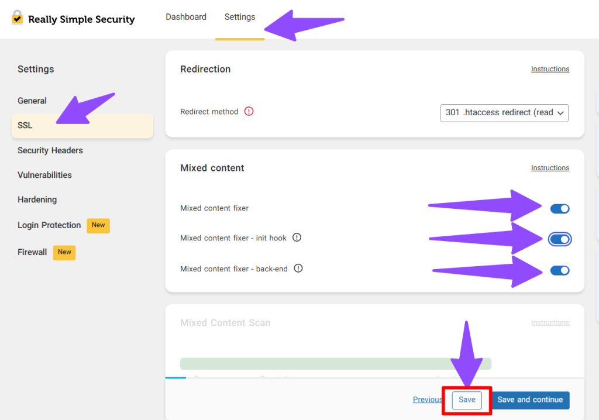Image resolution: width=599 pixels, height=420 pixels.
Task: Click the Settings sidebar heading
Action: [36, 69]
